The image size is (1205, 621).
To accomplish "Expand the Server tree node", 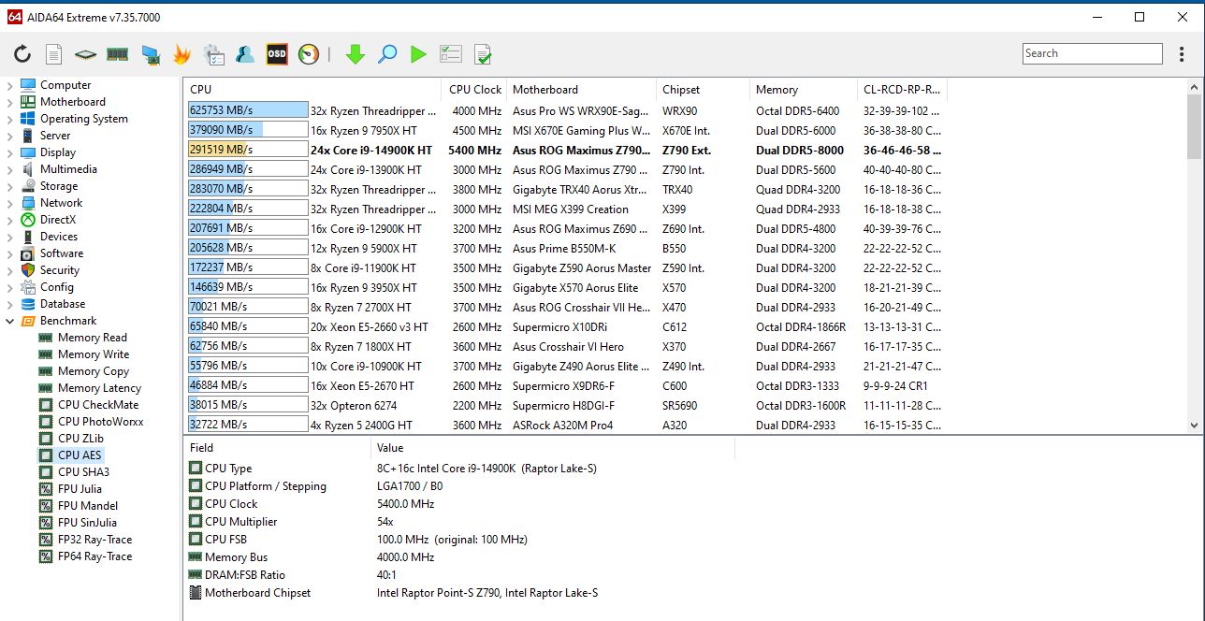I will [9, 136].
